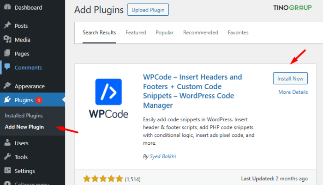The width and height of the screenshot is (323, 185).
Task: Click the Plugins plug icon
Action: pos(7,99)
